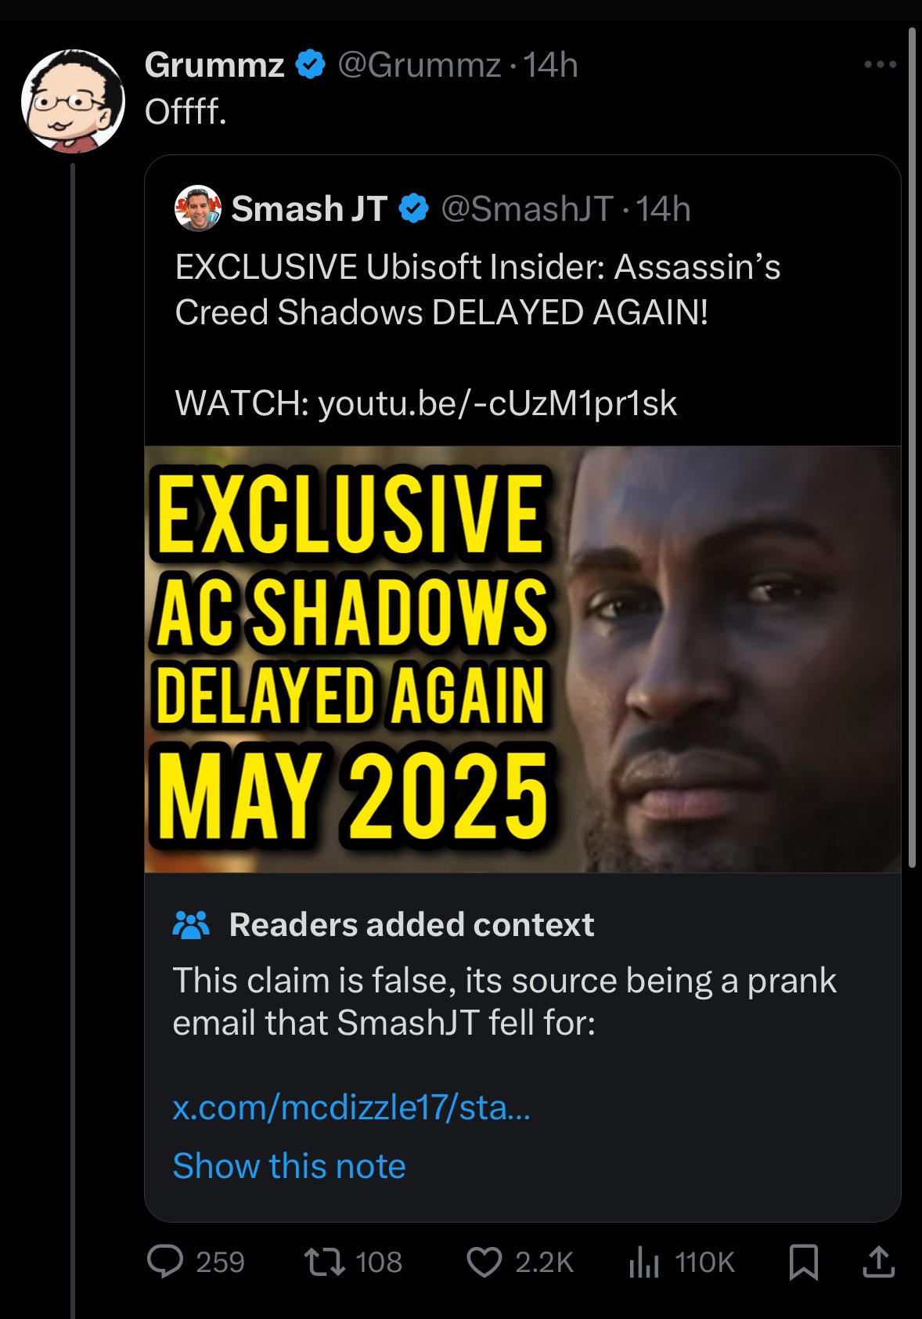Click the Smash JT display name
Image resolution: width=922 pixels, height=1319 pixels.
pyautogui.click(x=309, y=208)
